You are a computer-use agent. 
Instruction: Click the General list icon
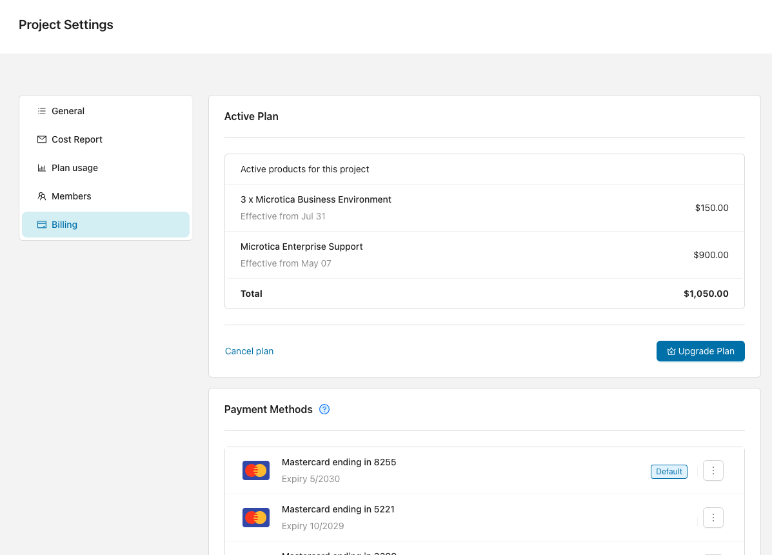click(x=42, y=111)
